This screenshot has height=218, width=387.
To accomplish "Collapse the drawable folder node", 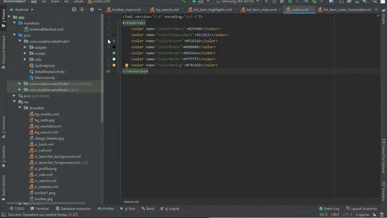I will coord(20,108).
